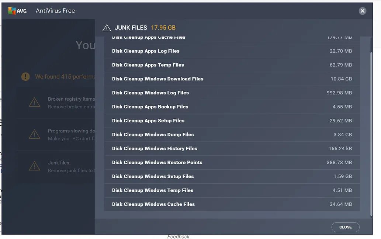Image resolution: width=381 pixels, height=239 pixels.
Task: Select Disk Cleanup Apps Temp Files row
Action: click(232, 65)
